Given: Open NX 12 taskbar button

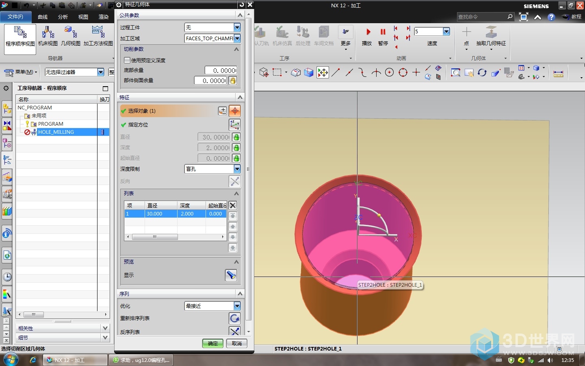Looking at the screenshot, I should click(75, 360).
